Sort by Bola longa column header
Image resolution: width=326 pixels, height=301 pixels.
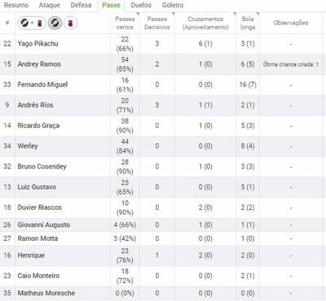[x=248, y=23]
